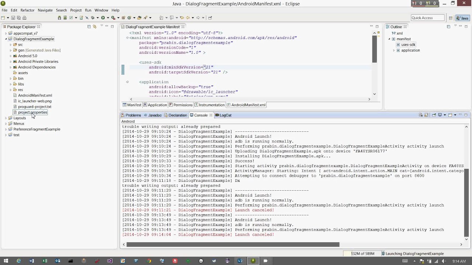Image resolution: width=472 pixels, height=265 pixels.
Task: Click the Open Type folder icon
Action: coord(139,18)
